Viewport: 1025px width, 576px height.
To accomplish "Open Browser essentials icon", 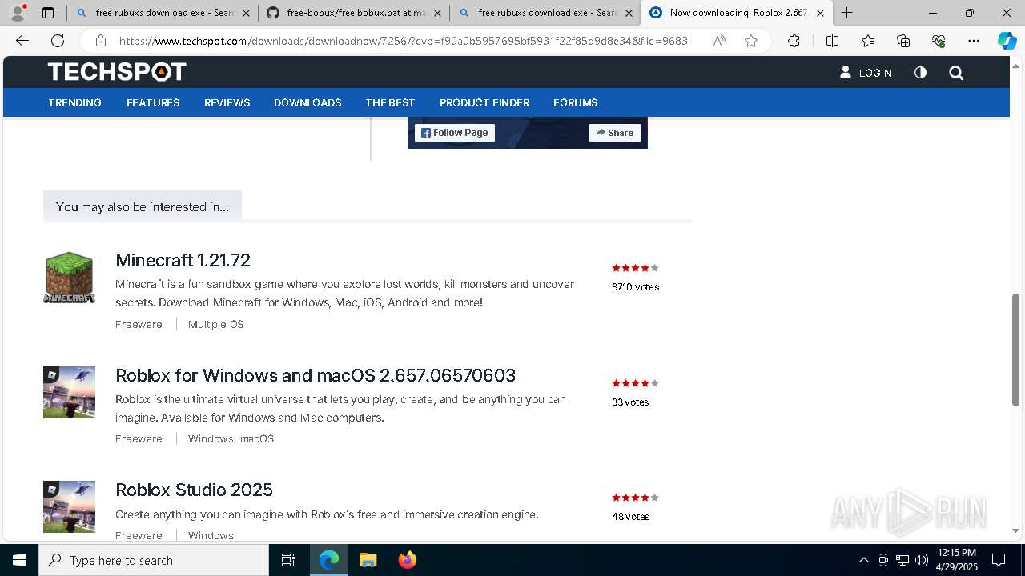I will [939, 41].
